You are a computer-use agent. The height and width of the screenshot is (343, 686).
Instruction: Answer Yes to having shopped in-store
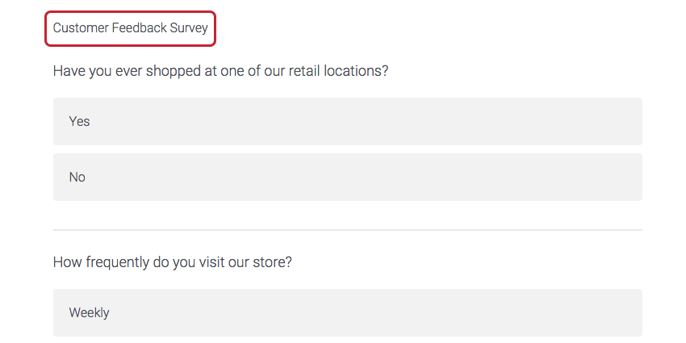click(347, 122)
